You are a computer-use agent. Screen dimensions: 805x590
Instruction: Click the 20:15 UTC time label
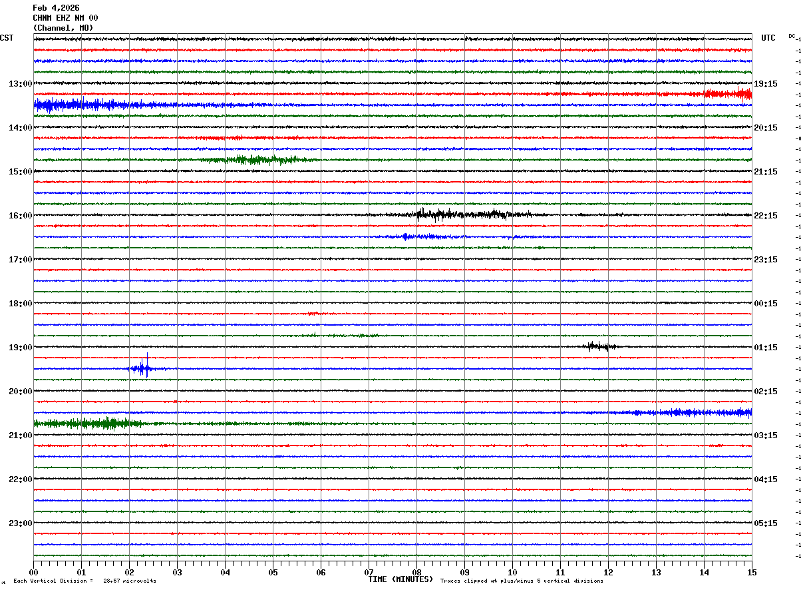766,128
